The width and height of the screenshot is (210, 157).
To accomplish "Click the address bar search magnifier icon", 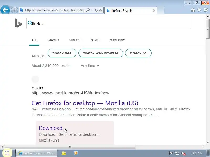I will click(88, 10).
